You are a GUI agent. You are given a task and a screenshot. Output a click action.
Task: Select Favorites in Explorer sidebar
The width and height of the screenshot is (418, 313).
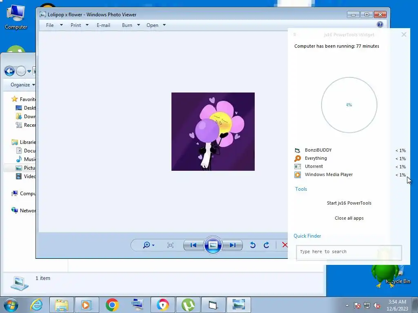tap(23, 99)
